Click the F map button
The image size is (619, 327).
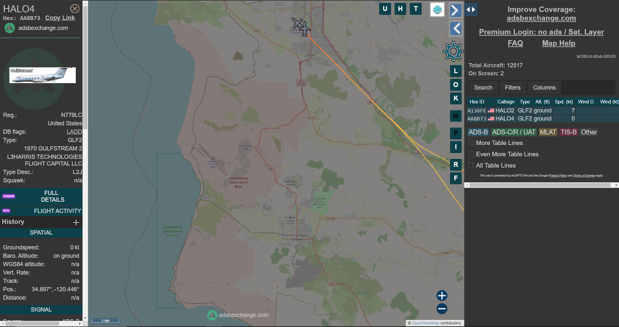456,178
